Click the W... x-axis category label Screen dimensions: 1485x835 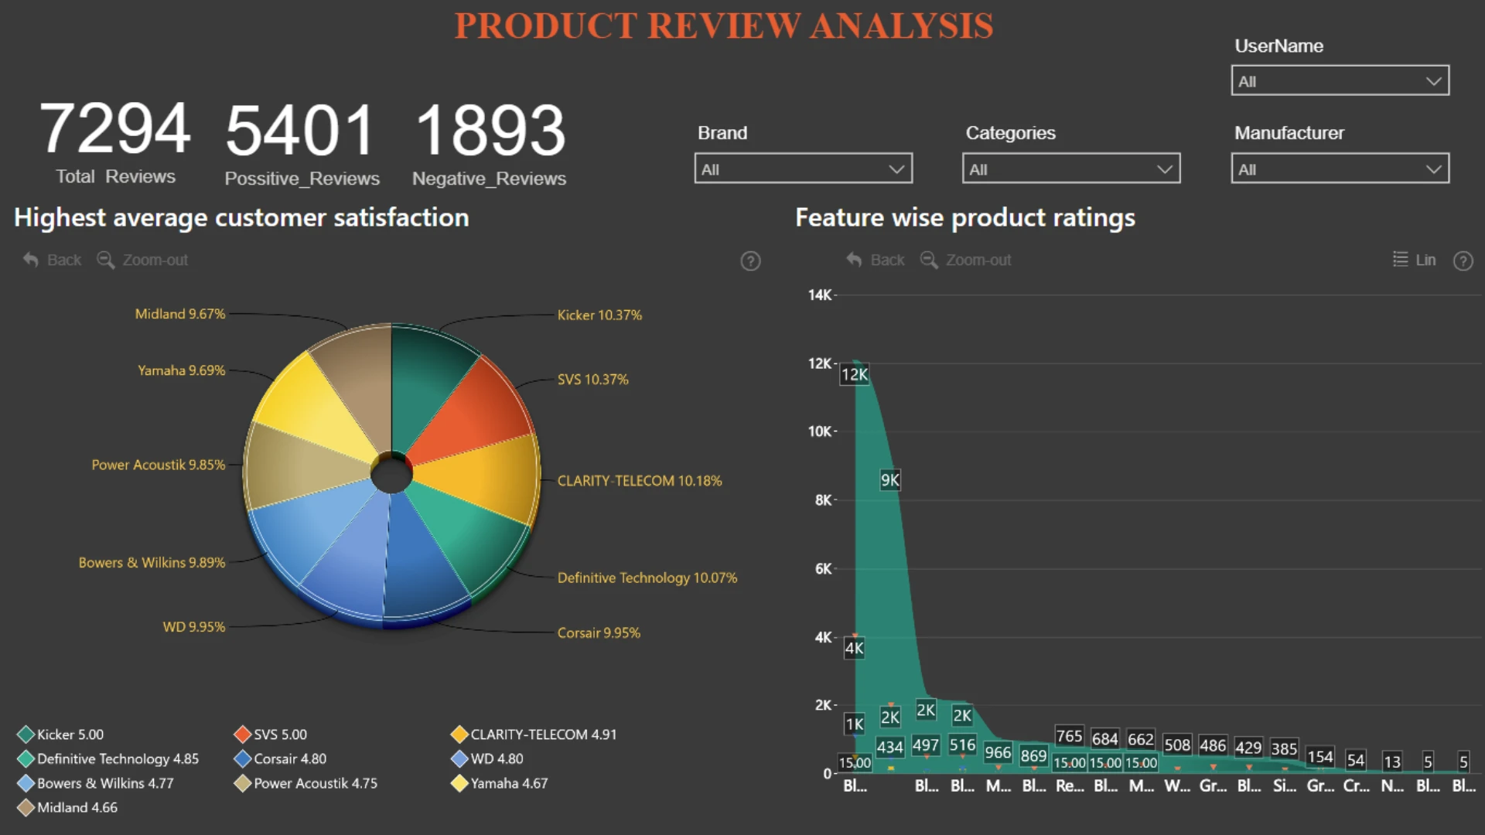tap(1177, 786)
